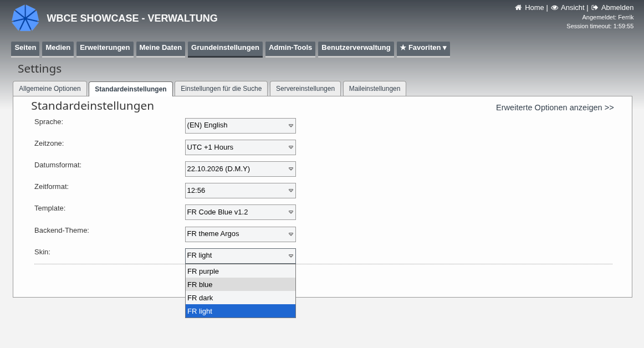Click the WBCE blue logo icon
Image resolution: width=644 pixels, height=348 pixels.
coord(25,18)
